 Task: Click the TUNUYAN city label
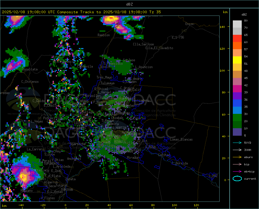coord(67,190)
